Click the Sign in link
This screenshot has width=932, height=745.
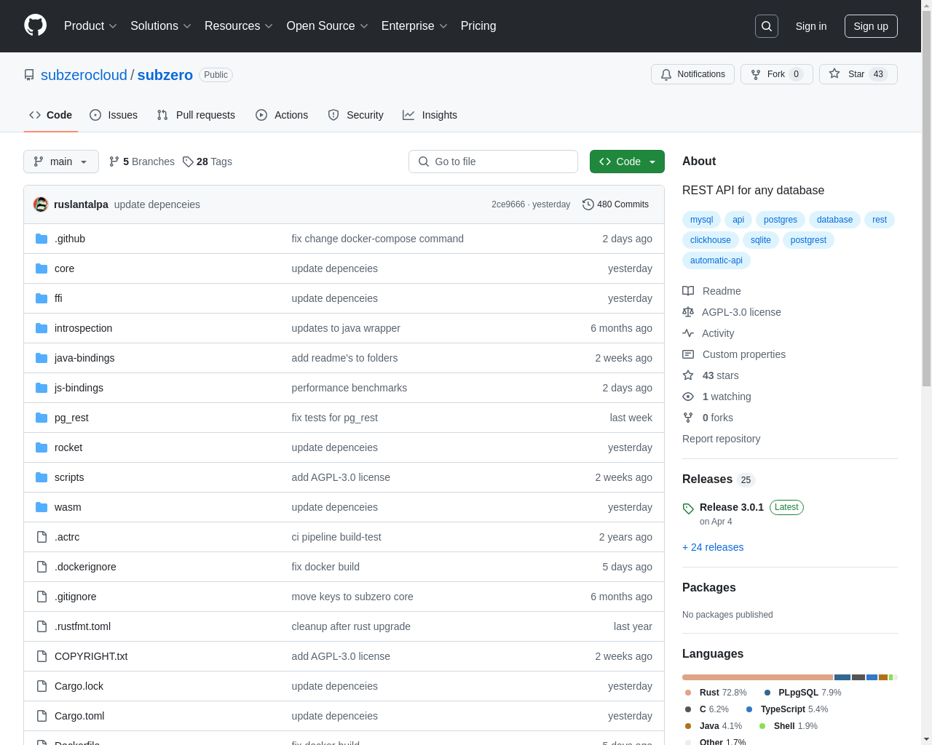click(811, 26)
